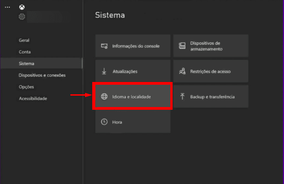Select Geral in the sidebar
284x184 pixels.
click(24, 40)
